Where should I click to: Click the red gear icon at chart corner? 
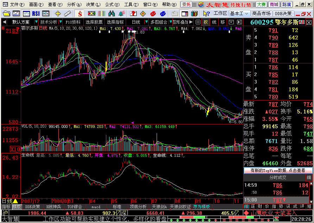3,28
